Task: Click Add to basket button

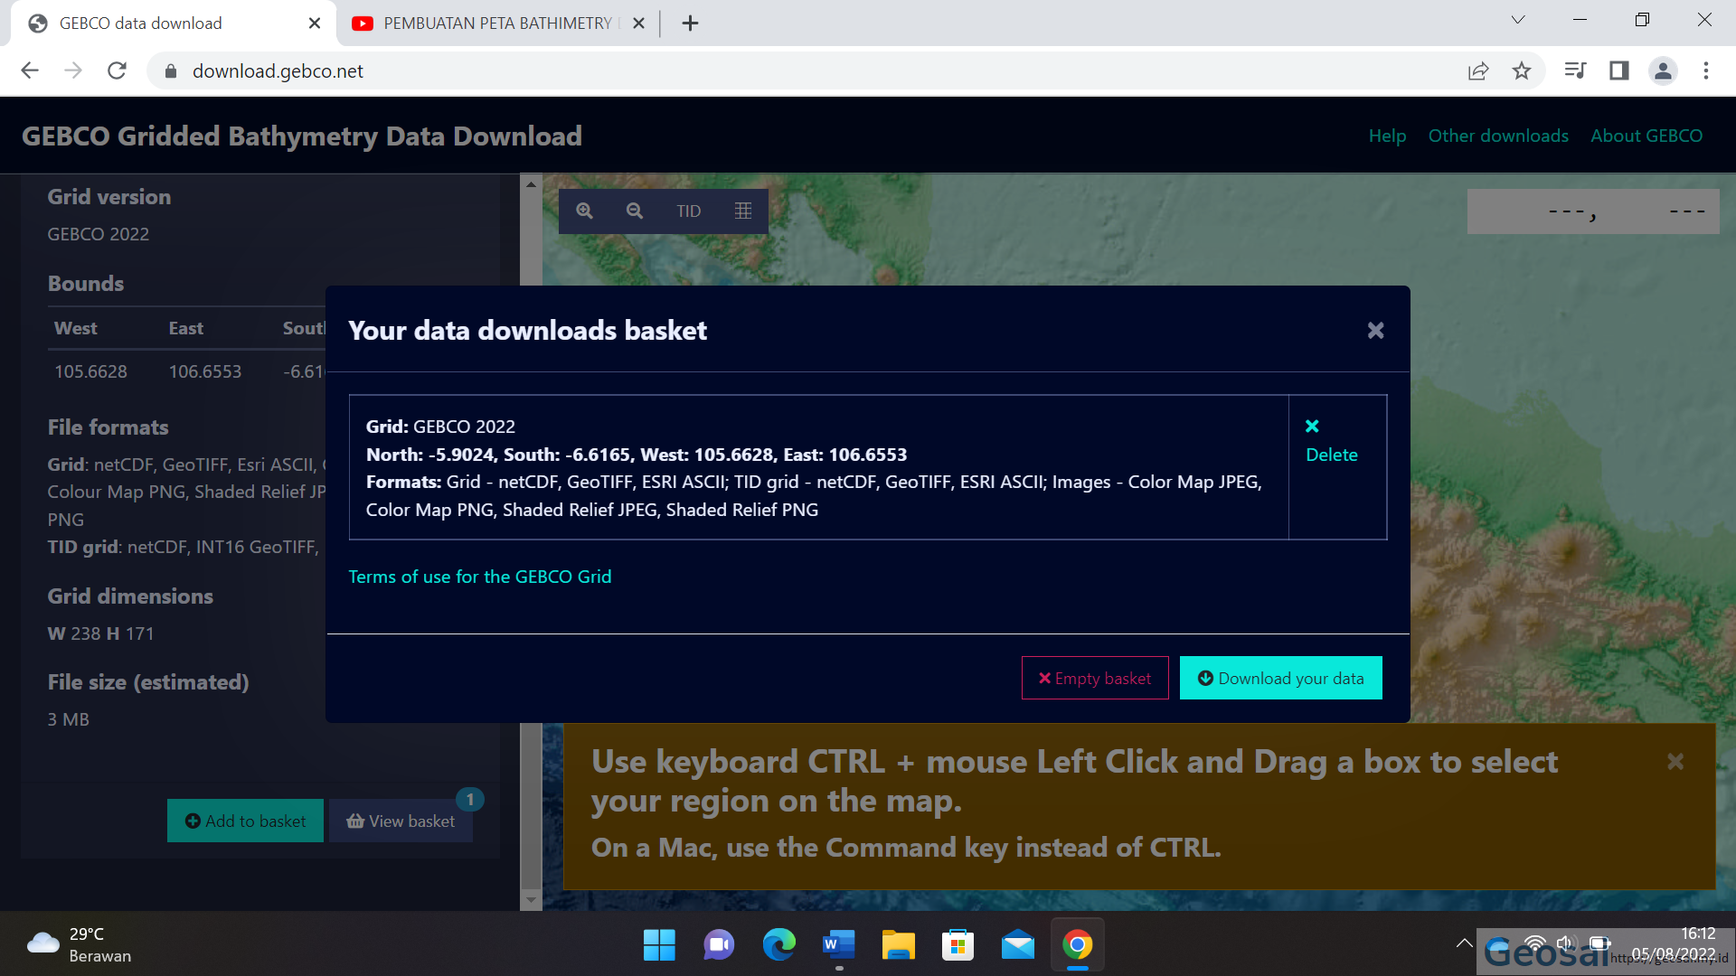Action: tap(245, 821)
